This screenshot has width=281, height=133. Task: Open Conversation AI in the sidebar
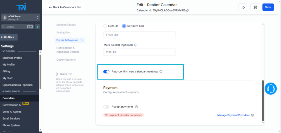(x=12, y=105)
